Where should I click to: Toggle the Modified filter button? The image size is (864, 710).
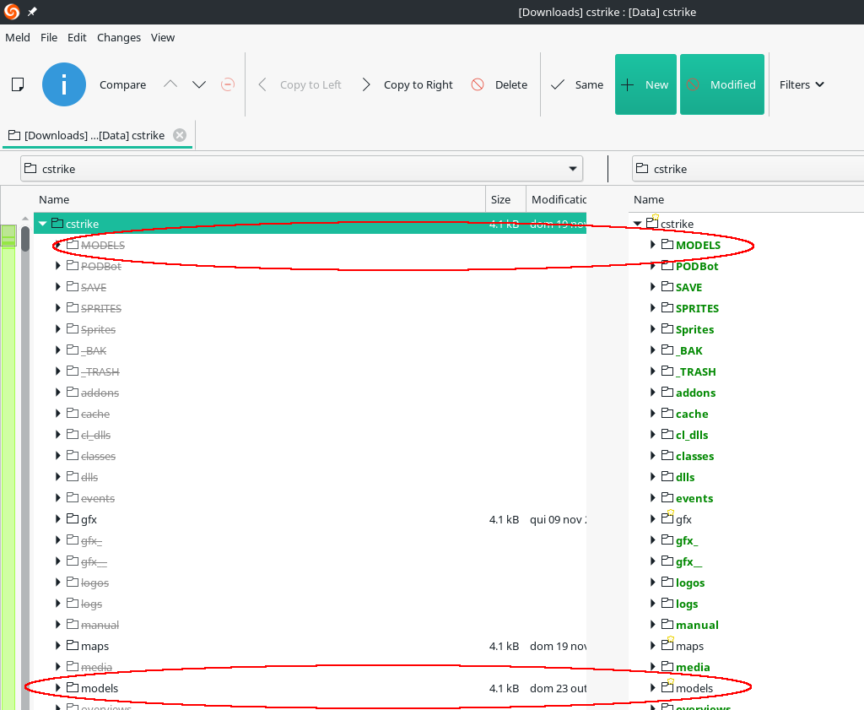click(x=722, y=84)
